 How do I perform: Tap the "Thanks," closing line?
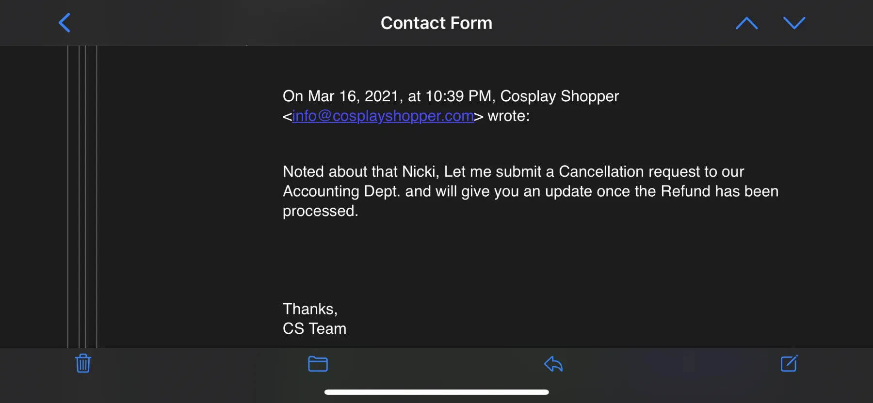[310, 309]
